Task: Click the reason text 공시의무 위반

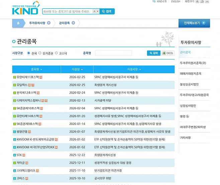Action: 103,178
